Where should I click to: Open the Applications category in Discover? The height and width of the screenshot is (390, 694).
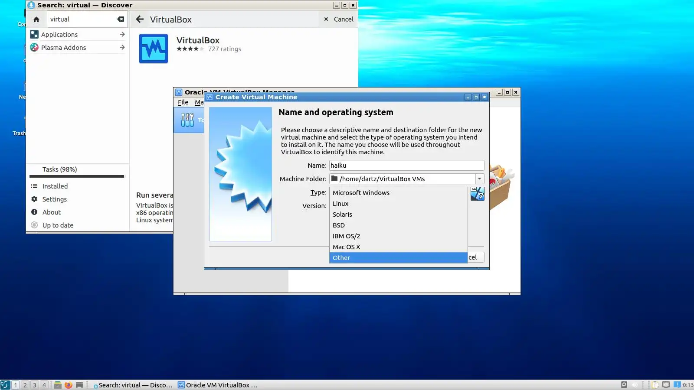[x=77, y=35]
